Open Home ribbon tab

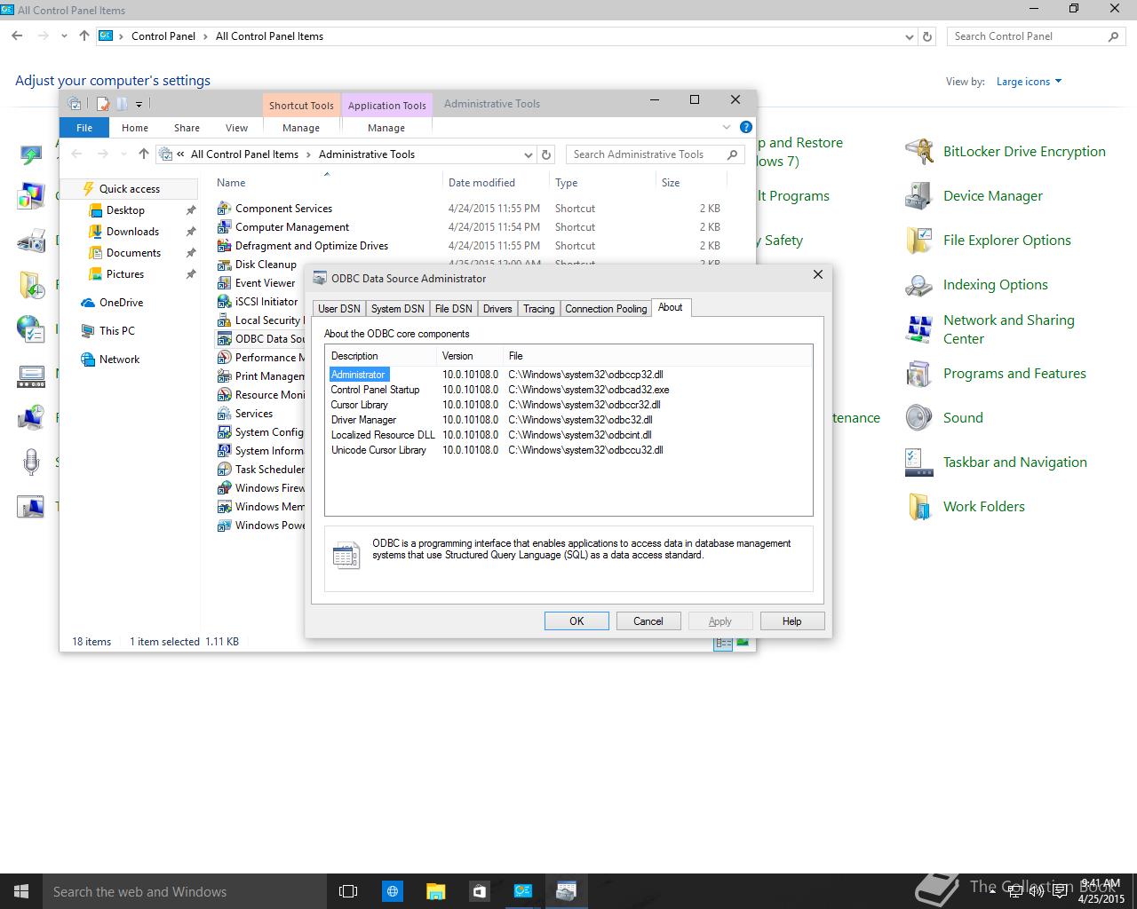tap(135, 128)
